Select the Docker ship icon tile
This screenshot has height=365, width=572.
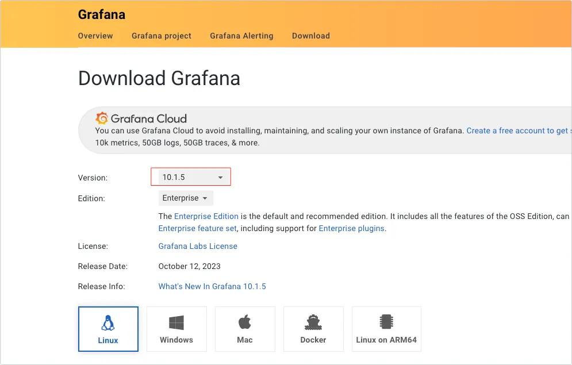313,329
